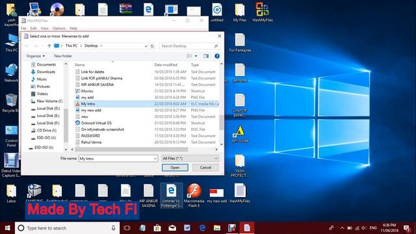Open Word from taskbar
416x234 pixels.
pos(187,228)
